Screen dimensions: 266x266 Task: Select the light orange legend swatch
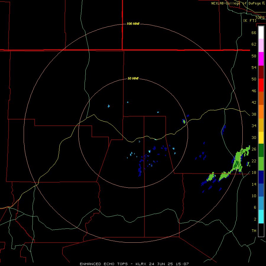coord(261,112)
